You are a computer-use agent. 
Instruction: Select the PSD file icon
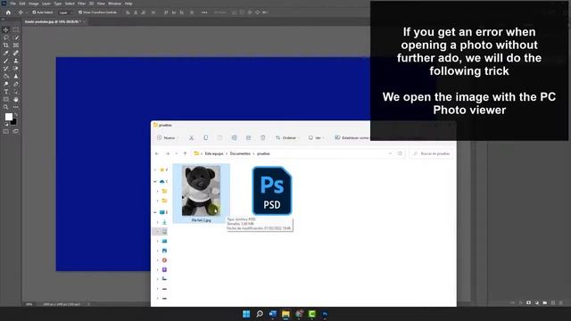[x=271, y=191]
